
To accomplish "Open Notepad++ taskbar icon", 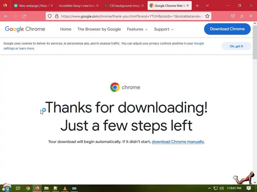I will pyautogui.click(x=55, y=188).
